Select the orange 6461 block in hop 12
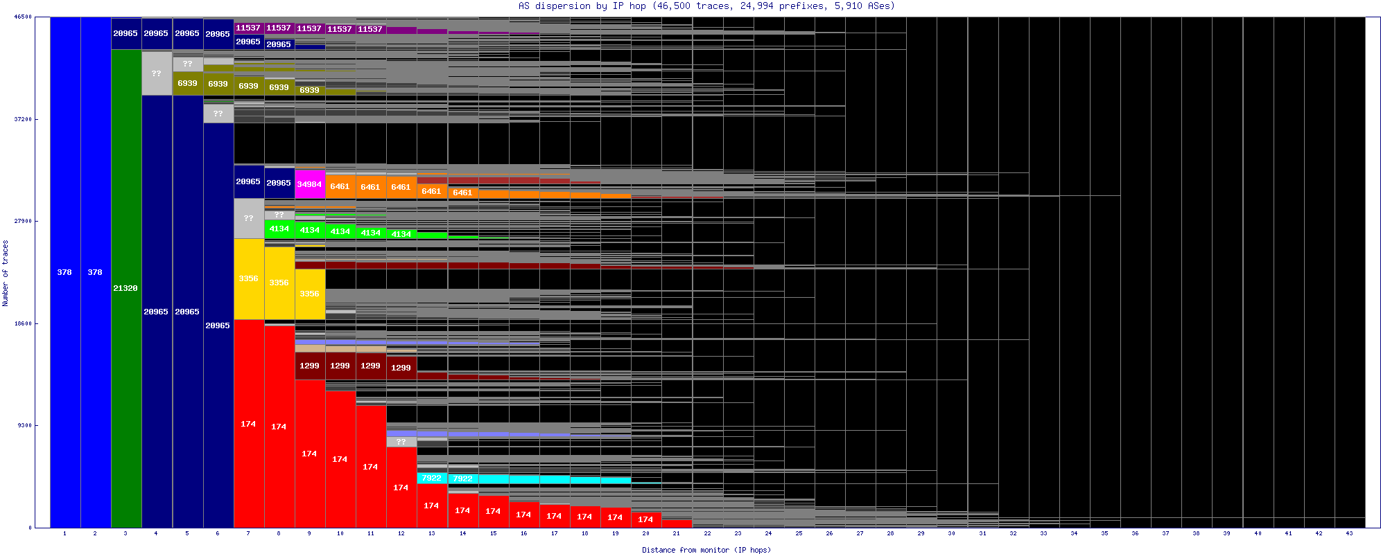 coord(401,187)
